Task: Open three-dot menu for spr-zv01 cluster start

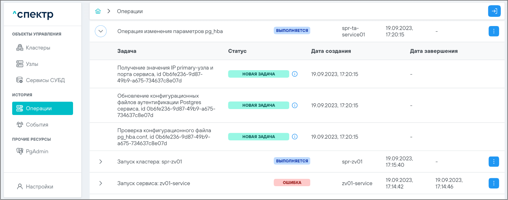Action: (494, 161)
